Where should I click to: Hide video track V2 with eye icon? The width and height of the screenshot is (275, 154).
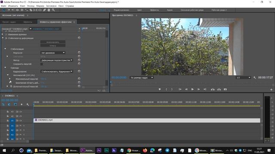[x=21, y=116]
